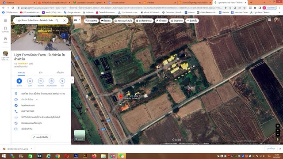This screenshot has height=159, width=283.
Task: Click the Restaurants filter chip
Action: 92,21
